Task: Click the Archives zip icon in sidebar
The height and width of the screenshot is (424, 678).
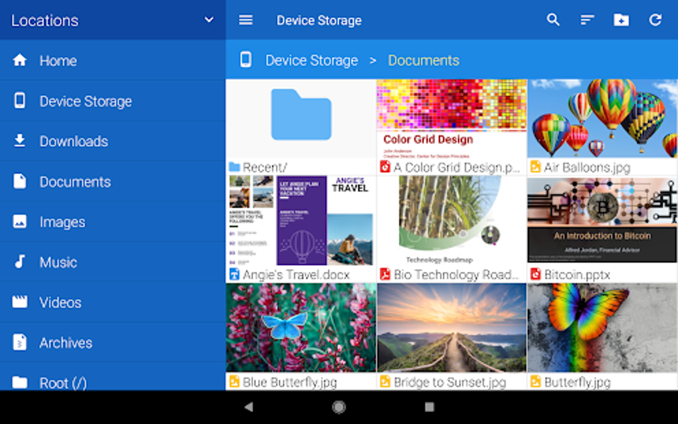Action: pos(19,342)
